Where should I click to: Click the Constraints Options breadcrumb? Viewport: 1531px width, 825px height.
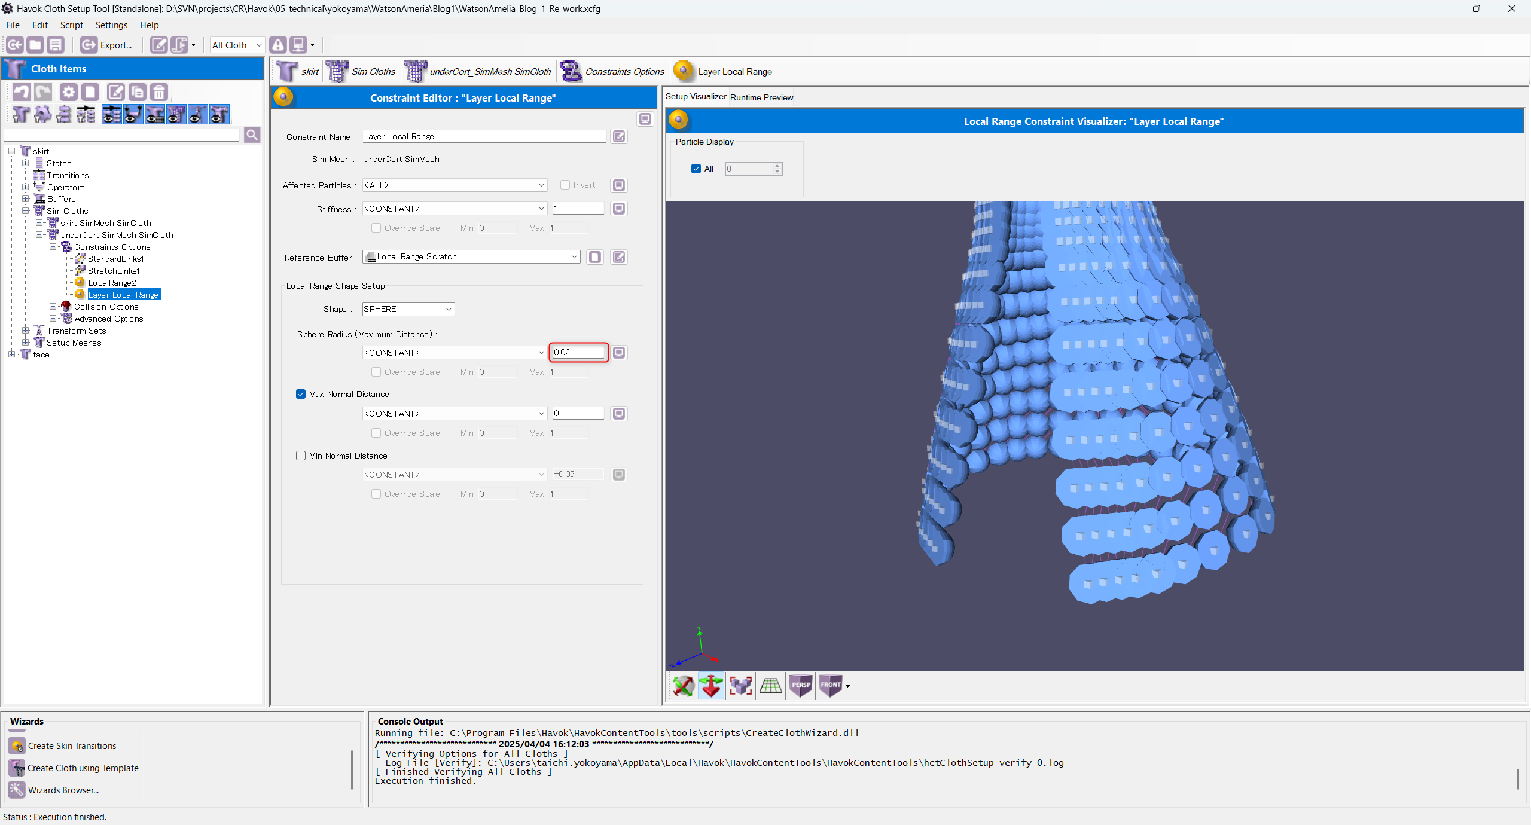tap(612, 72)
